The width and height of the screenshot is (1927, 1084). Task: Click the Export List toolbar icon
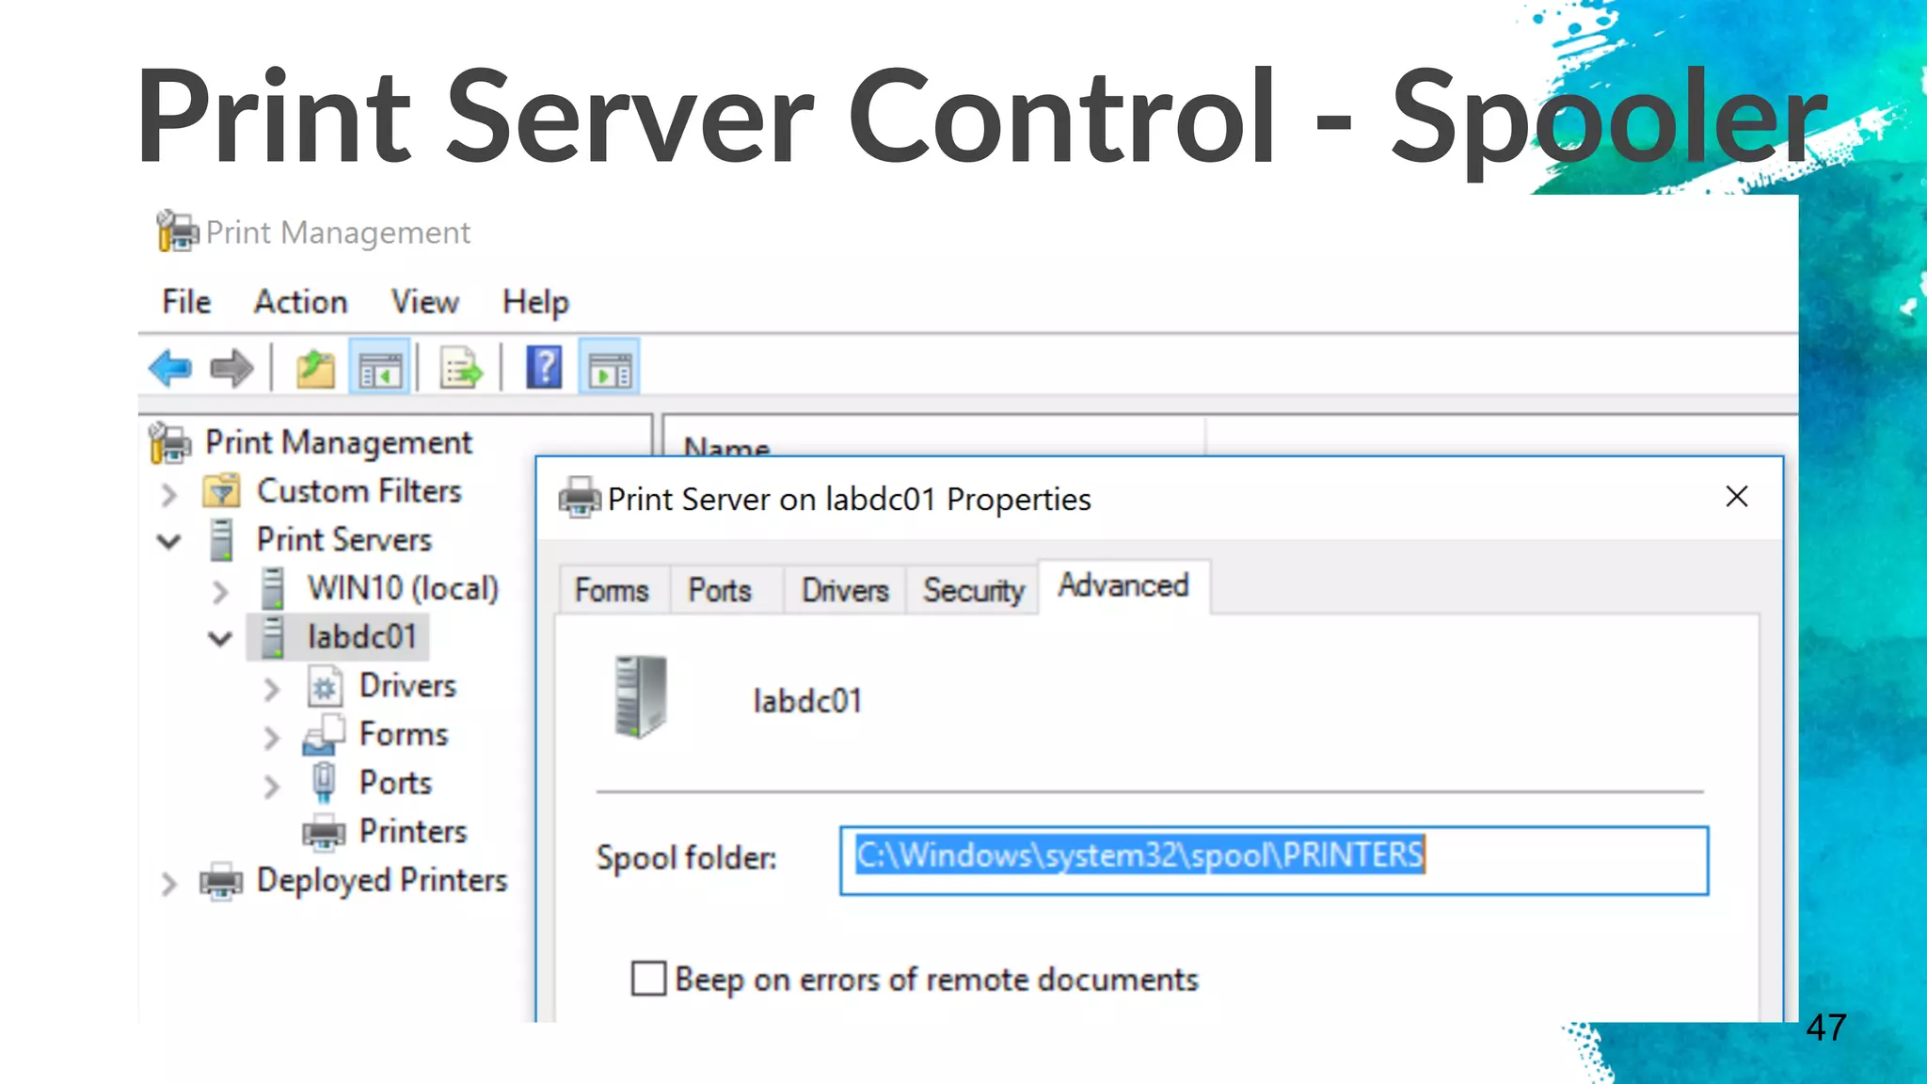pos(461,368)
